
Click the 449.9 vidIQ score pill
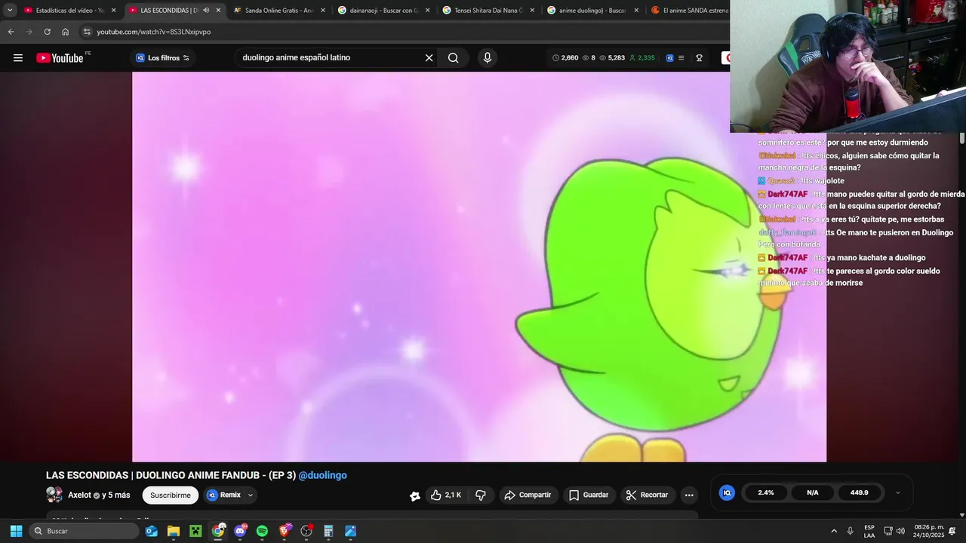point(859,492)
